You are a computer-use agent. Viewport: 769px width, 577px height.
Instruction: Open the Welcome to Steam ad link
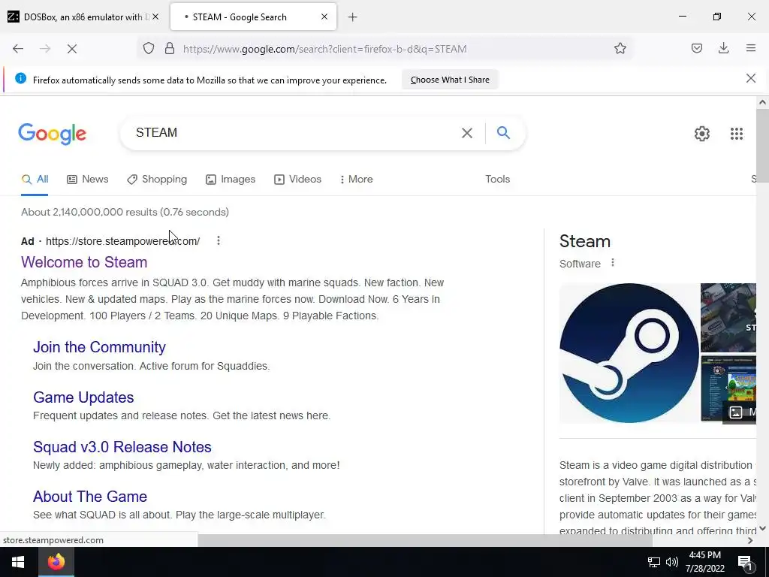84,262
